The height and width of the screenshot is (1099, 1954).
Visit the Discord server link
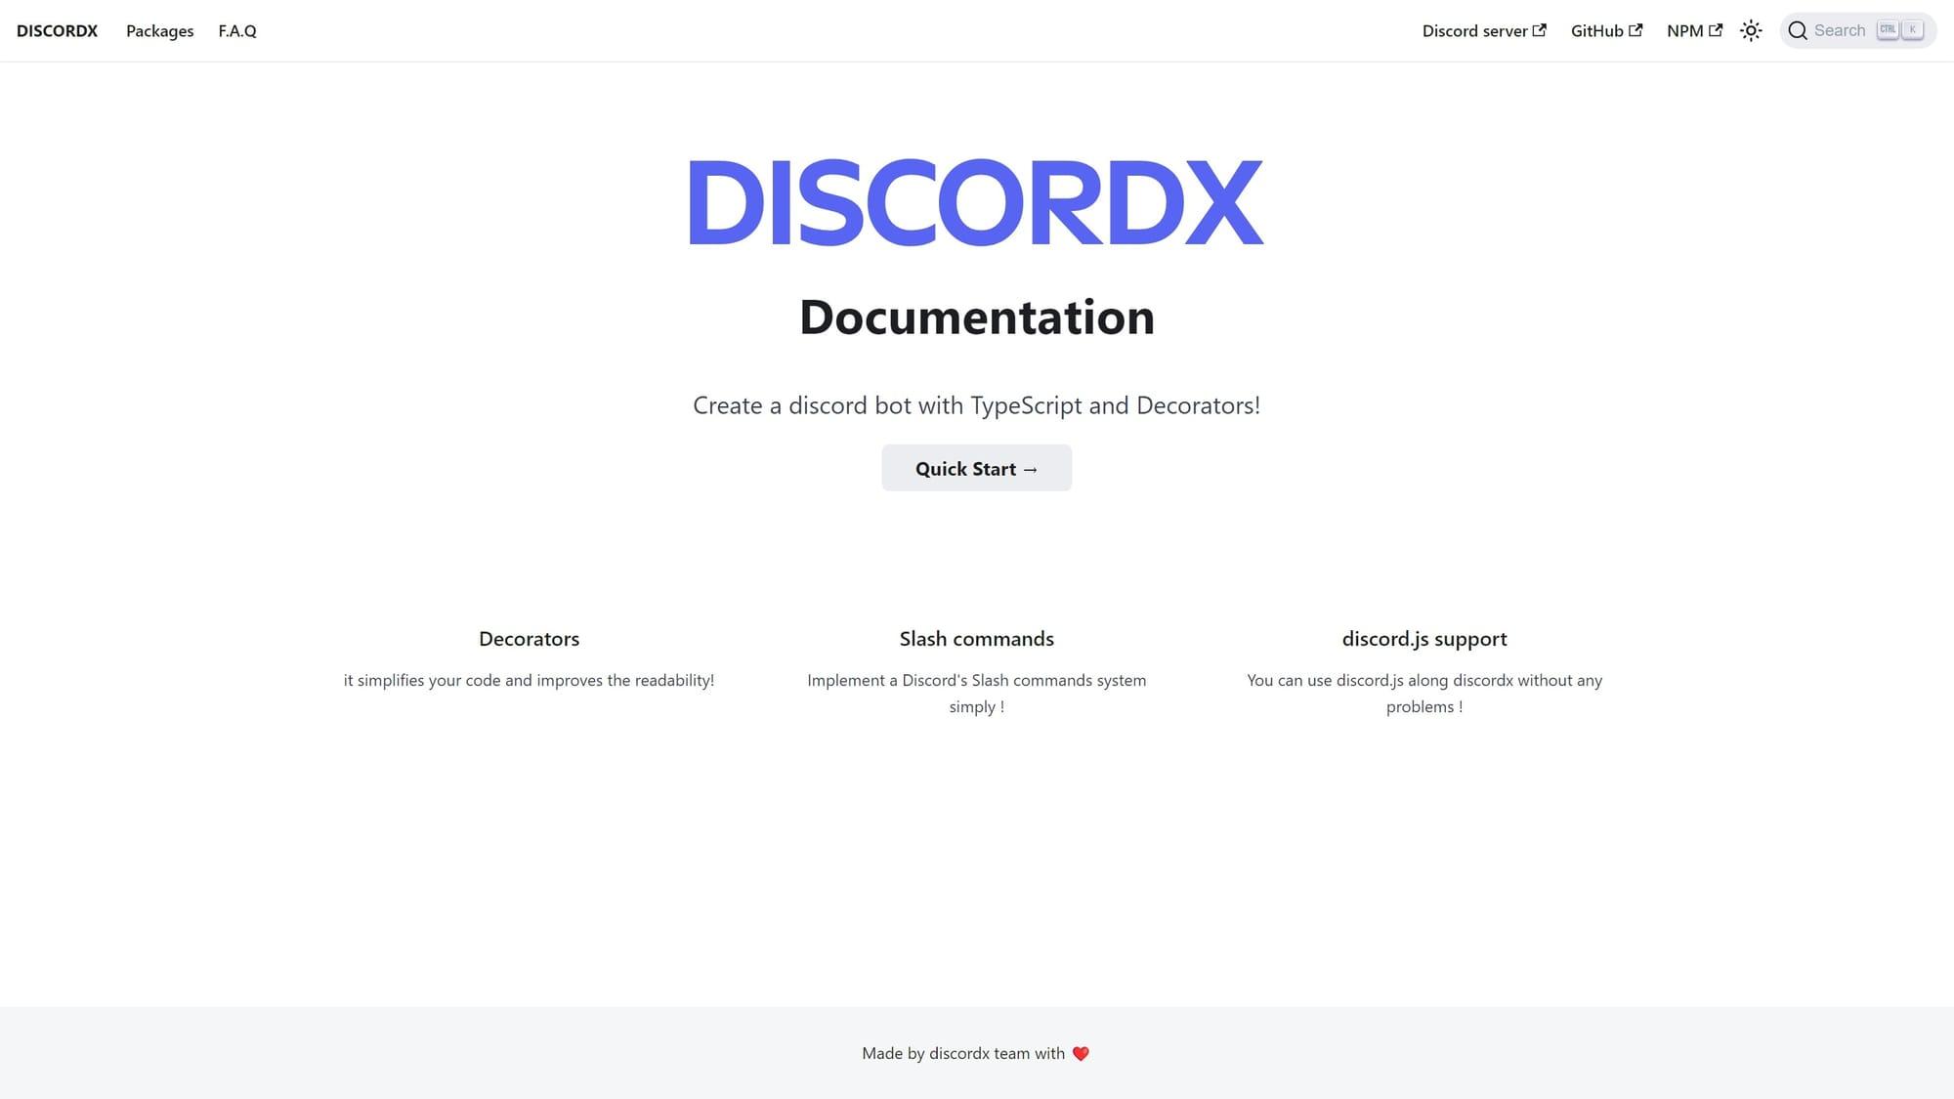(x=1484, y=30)
